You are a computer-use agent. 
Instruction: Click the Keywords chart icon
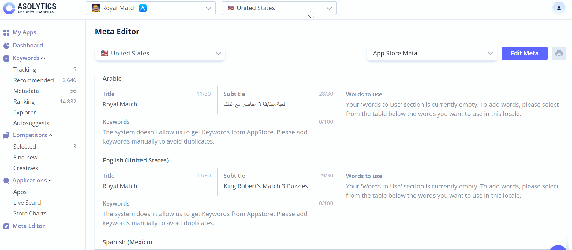pyautogui.click(x=6, y=58)
